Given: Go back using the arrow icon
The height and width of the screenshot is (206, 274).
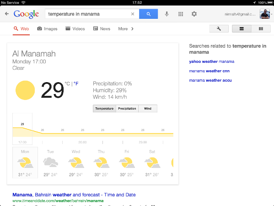Looking at the screenshot, I should point(7,14).
